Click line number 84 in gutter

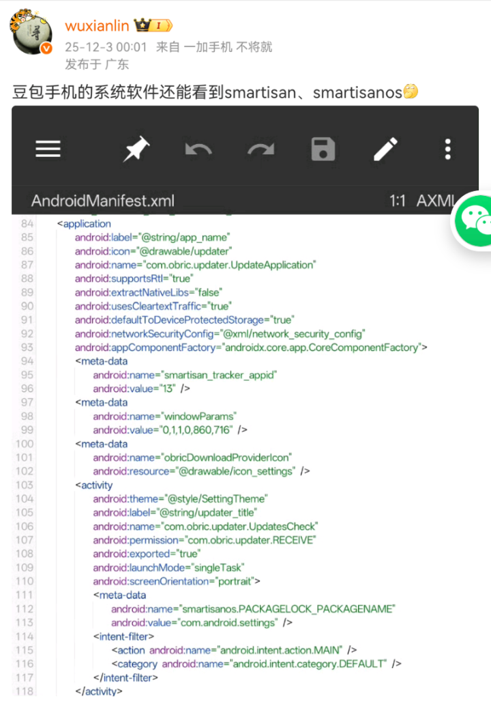pos(27,224)
